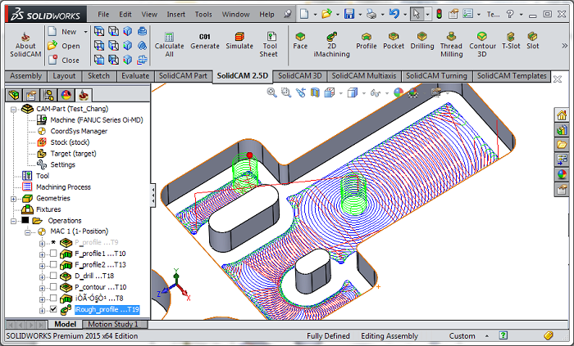Add a T-Slot operation
This screenshot has height=346, width=574.
pyautogui.click(x=511, y=41)
